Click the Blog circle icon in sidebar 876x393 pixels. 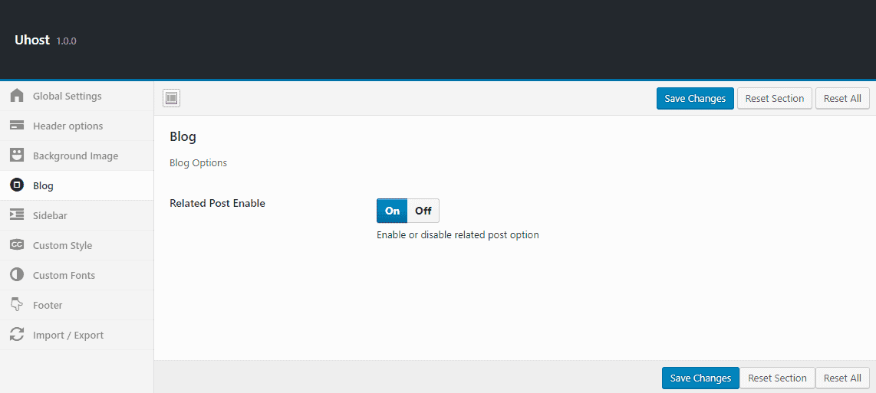pyautogui.click(x=17, y=185)
